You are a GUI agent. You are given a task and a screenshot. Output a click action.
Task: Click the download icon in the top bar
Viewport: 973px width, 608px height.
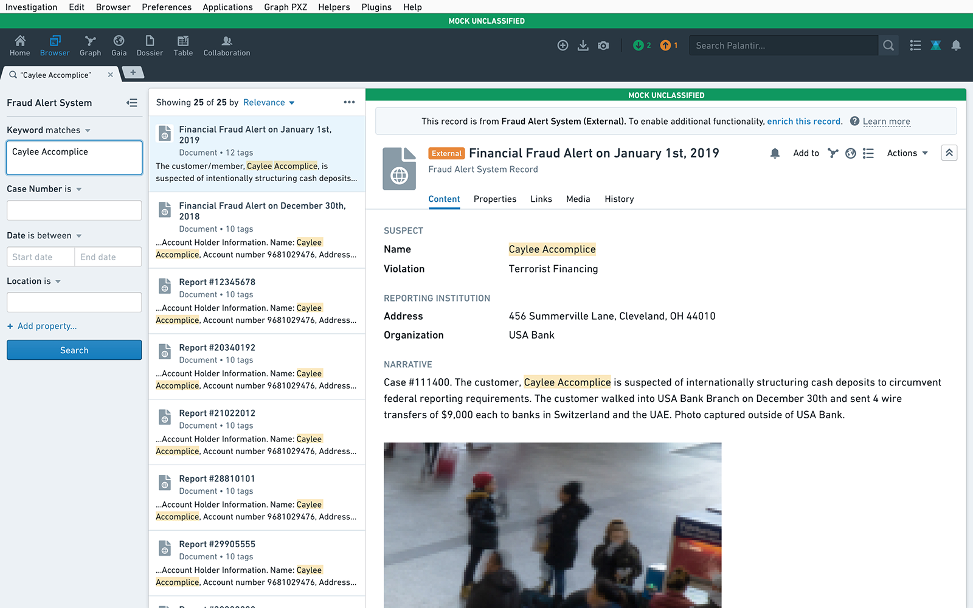583,46
